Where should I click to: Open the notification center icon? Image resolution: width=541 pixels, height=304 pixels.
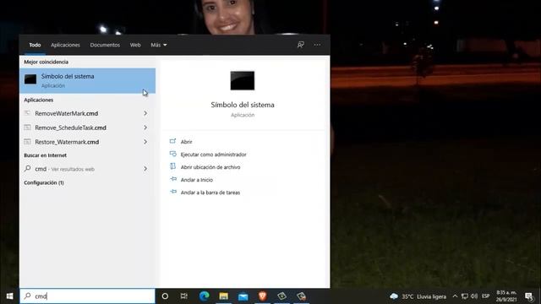pos(529,296)
